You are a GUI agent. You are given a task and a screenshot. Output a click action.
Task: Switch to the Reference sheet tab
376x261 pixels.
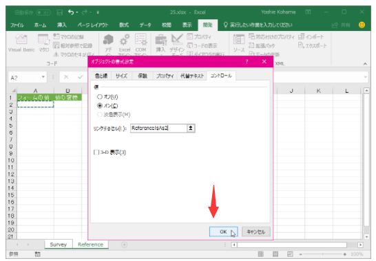[x=90, y=245]
